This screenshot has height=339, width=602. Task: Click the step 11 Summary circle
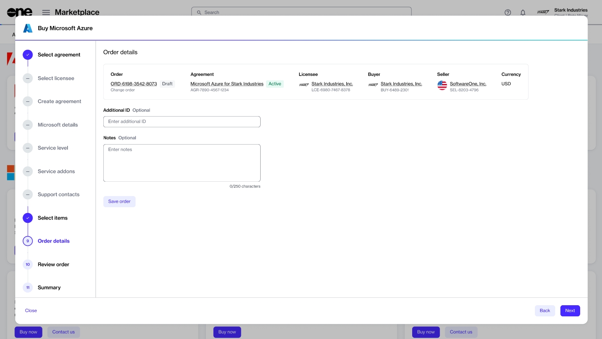[x=28, y=288]
